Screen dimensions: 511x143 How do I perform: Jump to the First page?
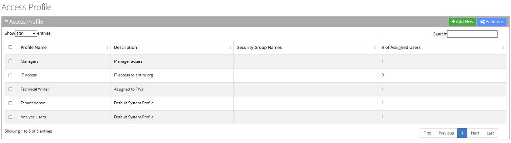[x=427, y=133]
